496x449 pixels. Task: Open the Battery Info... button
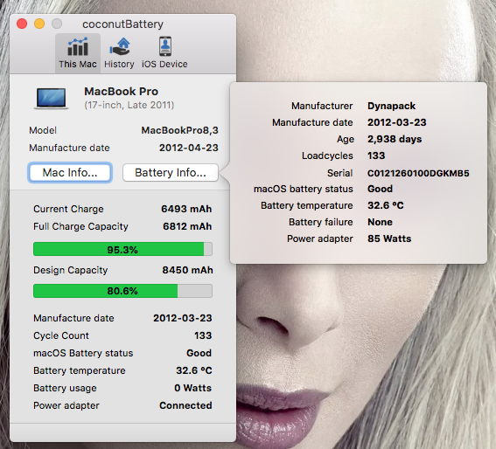point(171,172)
